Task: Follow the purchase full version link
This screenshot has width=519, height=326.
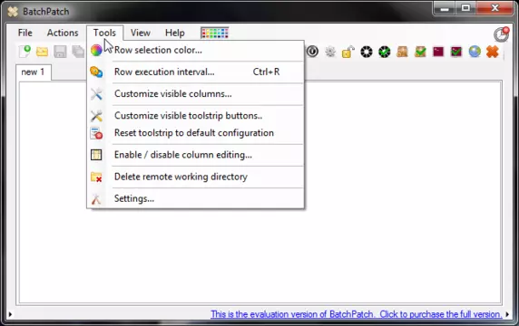Action: pos(357,314)
